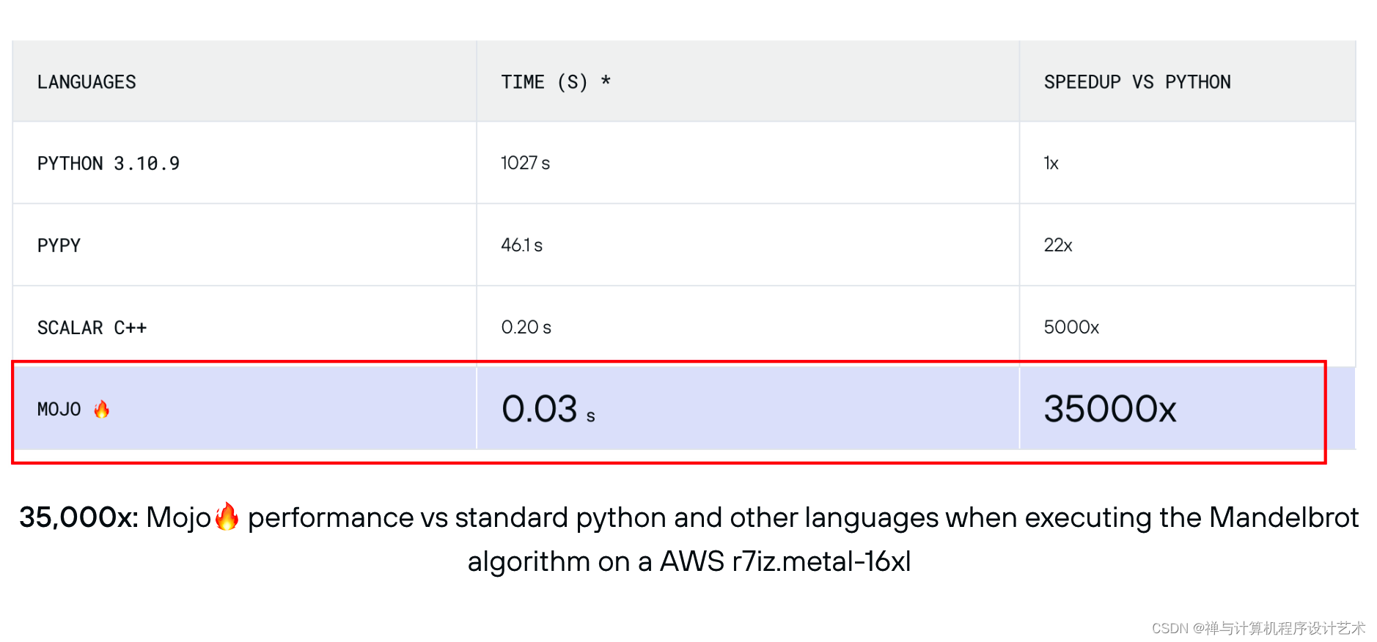The image size is (1377, 642).
Task: Select the PYPY row label
Action: coord(59,246)
